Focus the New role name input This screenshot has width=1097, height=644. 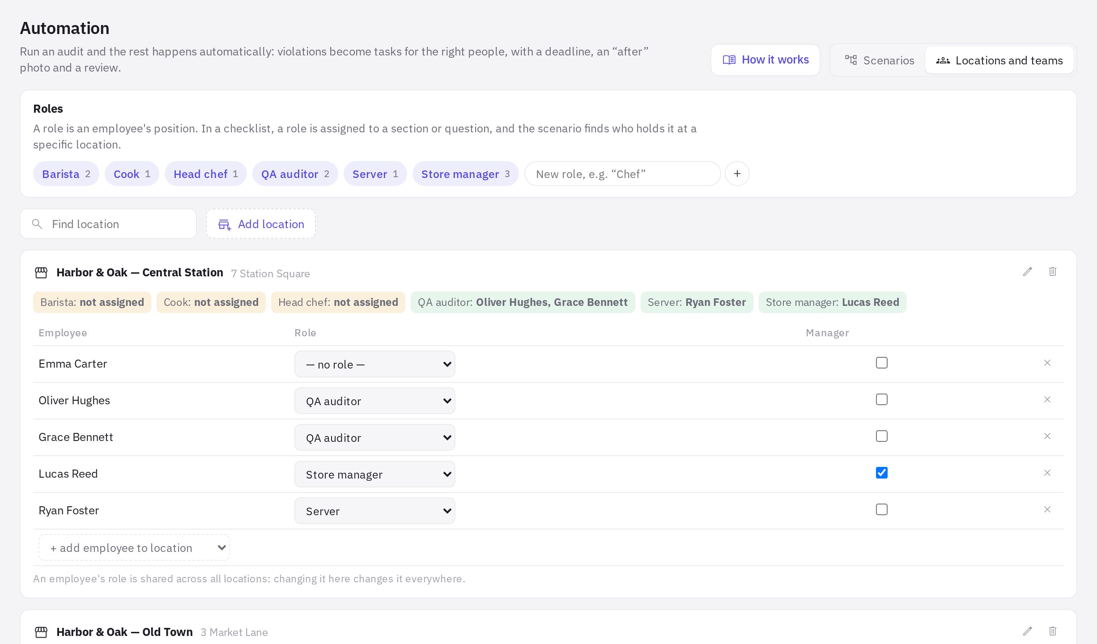pyautogui.click(x=622, y=174)
